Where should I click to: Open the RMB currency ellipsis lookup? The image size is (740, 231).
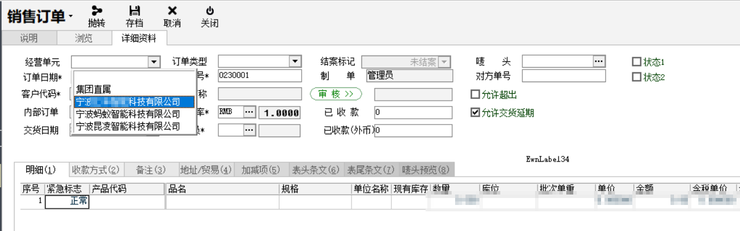250,112
